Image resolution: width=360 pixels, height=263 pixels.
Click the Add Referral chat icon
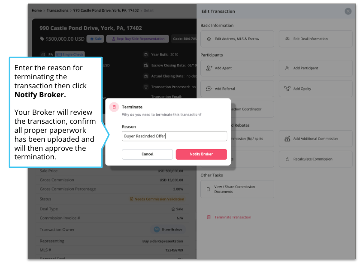pyautogui.click(x=209, y=89)
